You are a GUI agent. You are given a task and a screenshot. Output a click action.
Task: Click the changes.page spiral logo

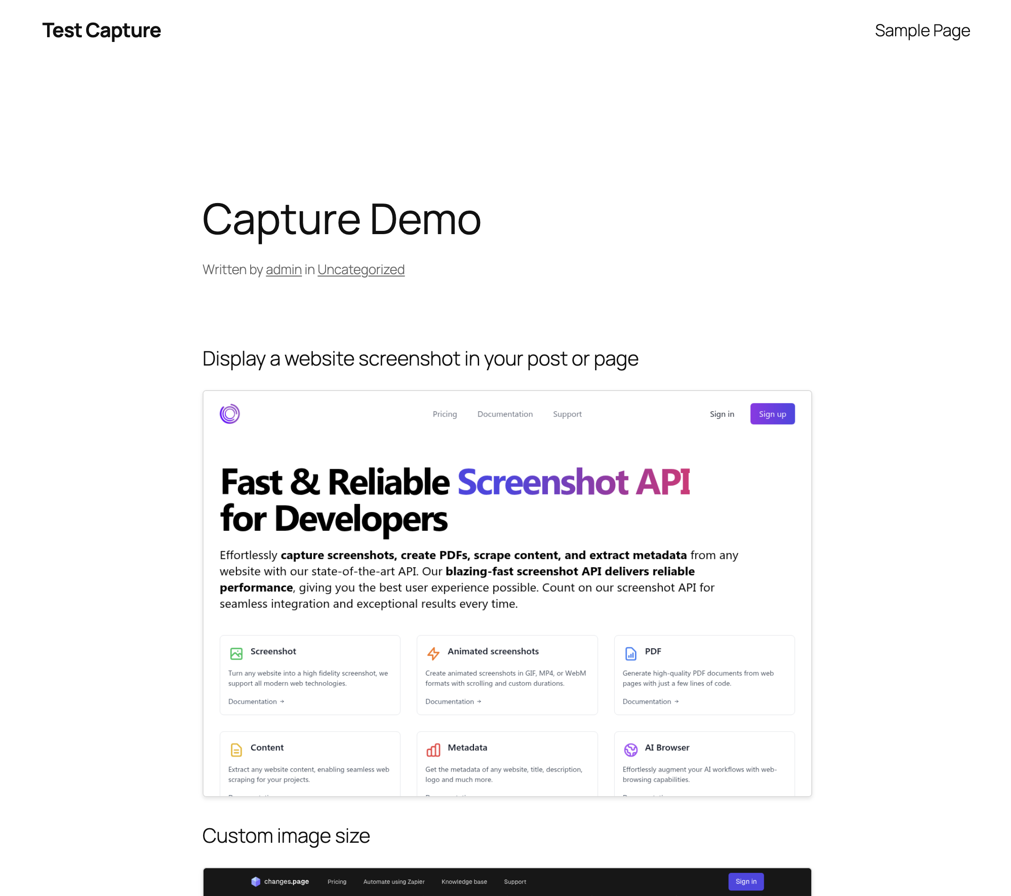229,414
